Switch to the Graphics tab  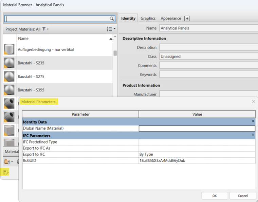pyautogui.click(x=148, y=18)
